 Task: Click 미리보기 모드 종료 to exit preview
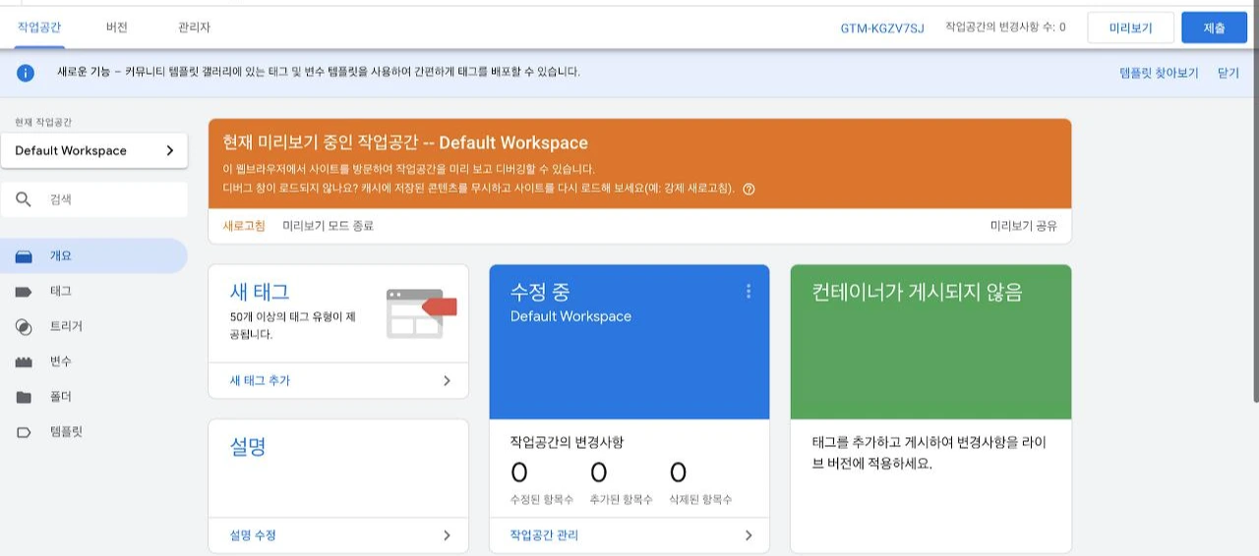pyautogui.click(x=328, y=226)
